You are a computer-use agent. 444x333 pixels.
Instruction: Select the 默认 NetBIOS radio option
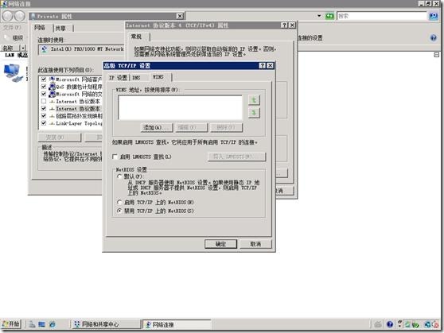coord(119,176)
